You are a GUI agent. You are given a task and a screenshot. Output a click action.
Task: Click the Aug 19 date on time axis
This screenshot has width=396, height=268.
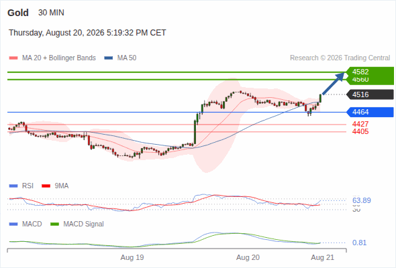pyautogui.click(x=132, y=257)
